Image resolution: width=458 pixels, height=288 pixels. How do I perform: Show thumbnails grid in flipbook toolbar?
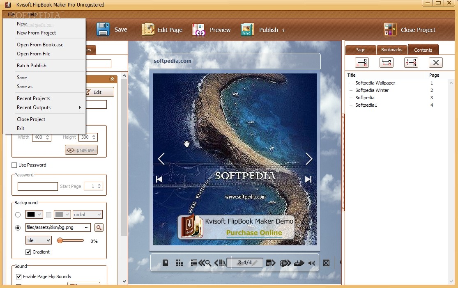[180, 263]
